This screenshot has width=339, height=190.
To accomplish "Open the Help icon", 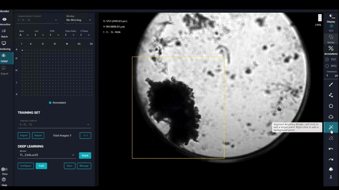I will point(4,179).
